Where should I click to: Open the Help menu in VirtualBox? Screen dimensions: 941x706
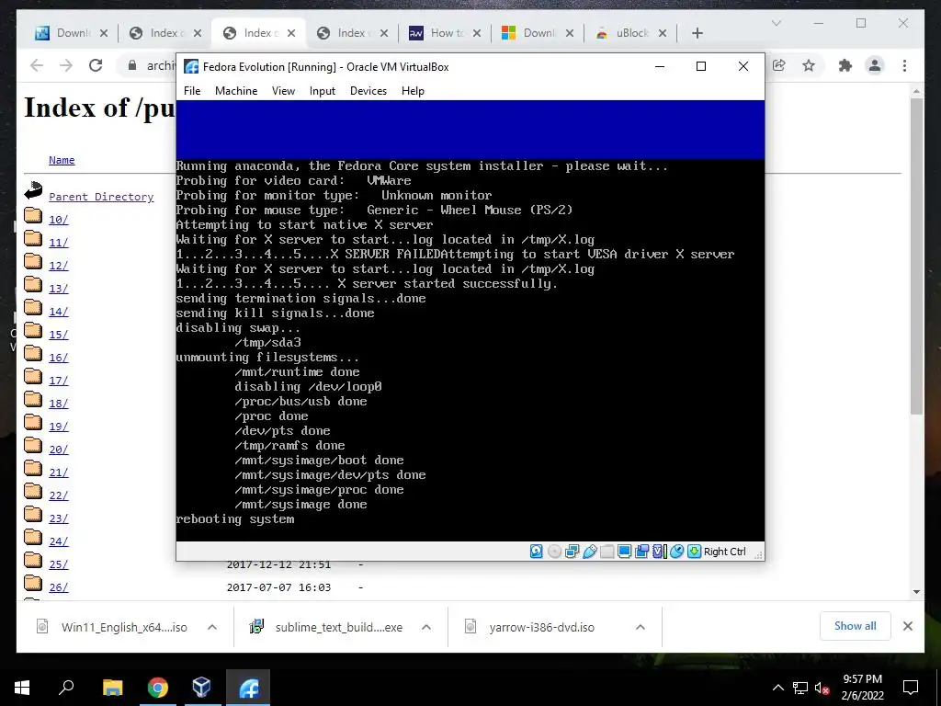click(x=413, y=91)
